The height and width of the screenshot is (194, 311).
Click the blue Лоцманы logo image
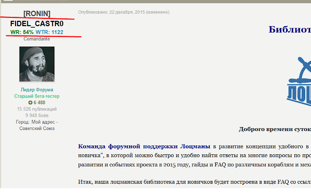click(x=299, y=82)
